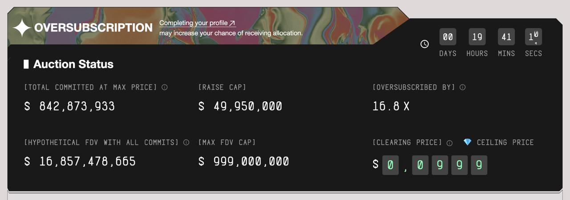
Task: Click the OVERSUBSCRIPTION banner title
Action: pyautogui.click(x=93, y=28)
